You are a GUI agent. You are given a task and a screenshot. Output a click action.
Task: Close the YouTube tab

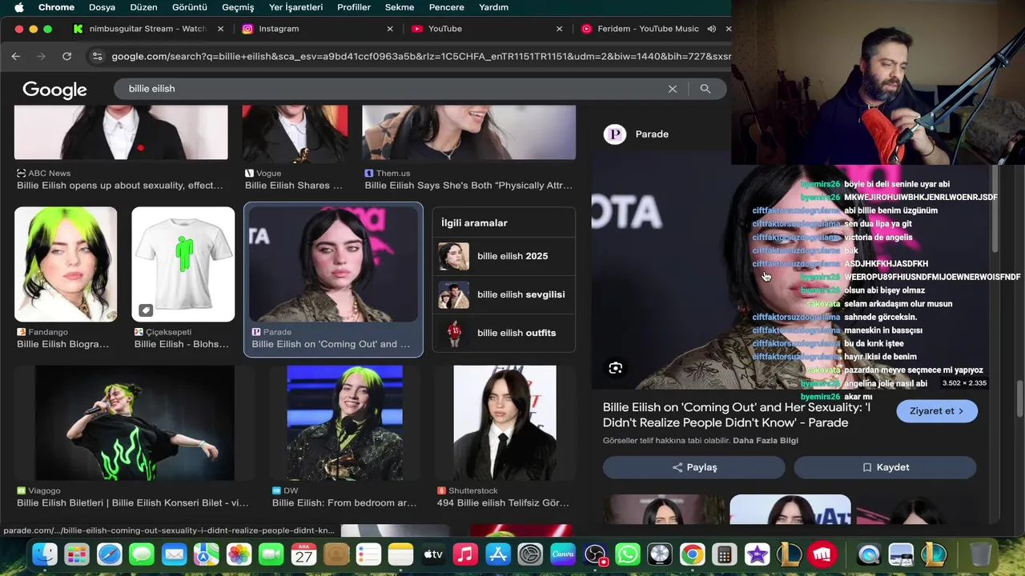(560, 29)
